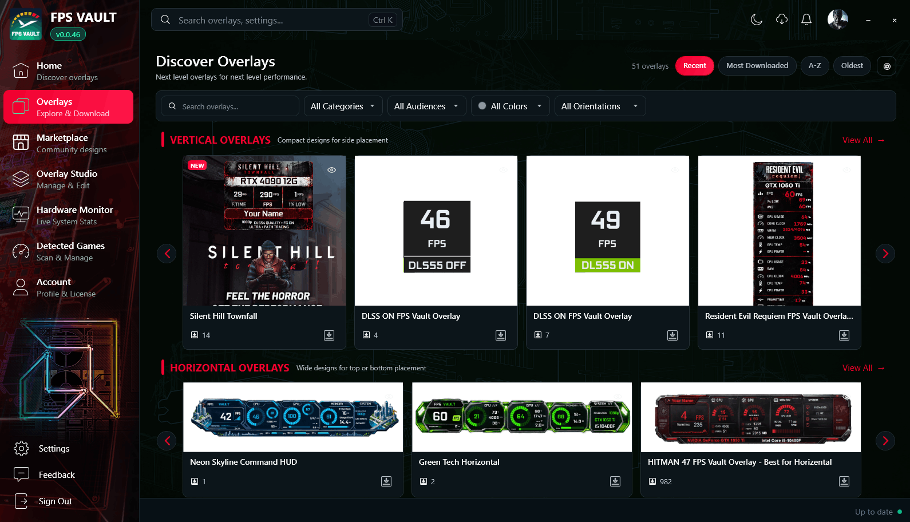This screenshot has width=910, height=522.
Task: Open Settings
Action: (x=69, y=449)
